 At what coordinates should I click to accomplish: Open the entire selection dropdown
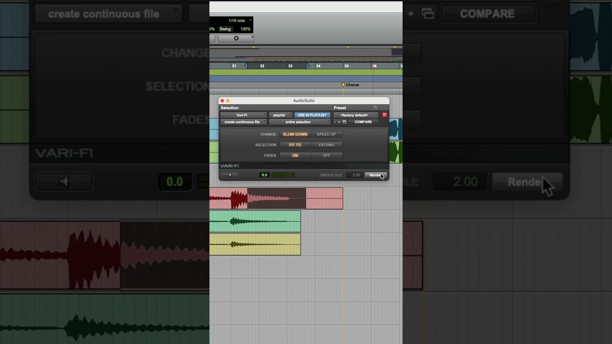[x=300, y=122]
